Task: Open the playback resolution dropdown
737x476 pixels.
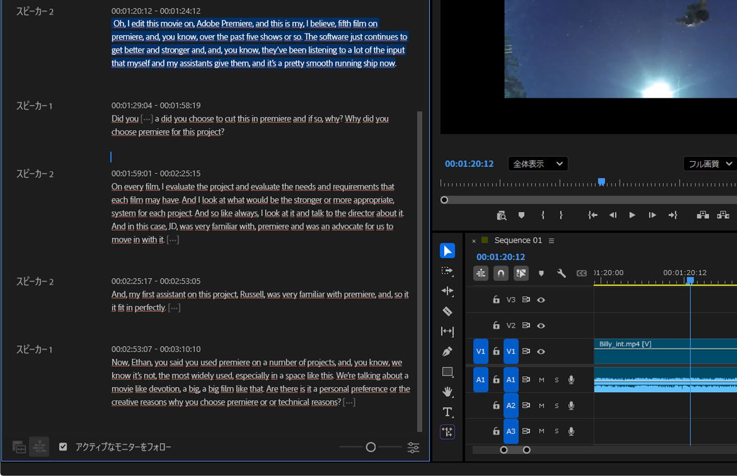Action: (709, 164)
